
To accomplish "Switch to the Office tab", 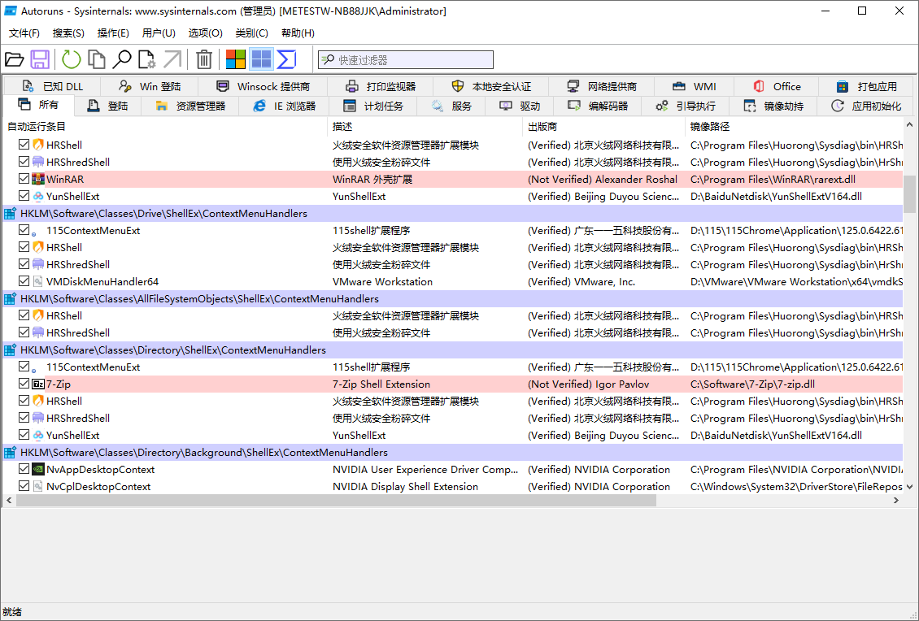I will point(777,87).
